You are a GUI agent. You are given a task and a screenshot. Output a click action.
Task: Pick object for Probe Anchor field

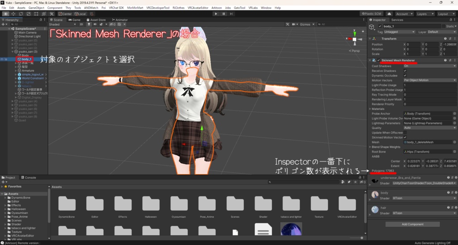(x=454, y=114)
